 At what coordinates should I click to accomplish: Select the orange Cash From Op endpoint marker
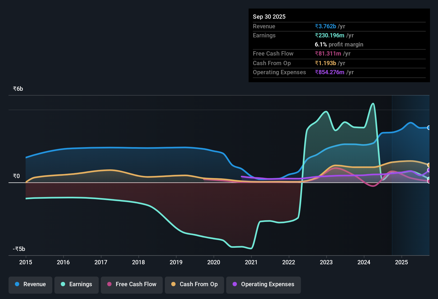tap(429, 165)
